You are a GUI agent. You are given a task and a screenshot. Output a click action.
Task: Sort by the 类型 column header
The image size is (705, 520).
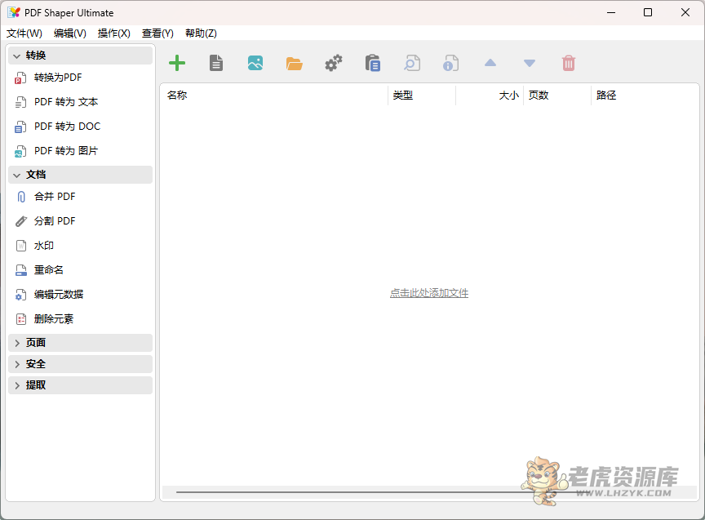click(422, 96)
